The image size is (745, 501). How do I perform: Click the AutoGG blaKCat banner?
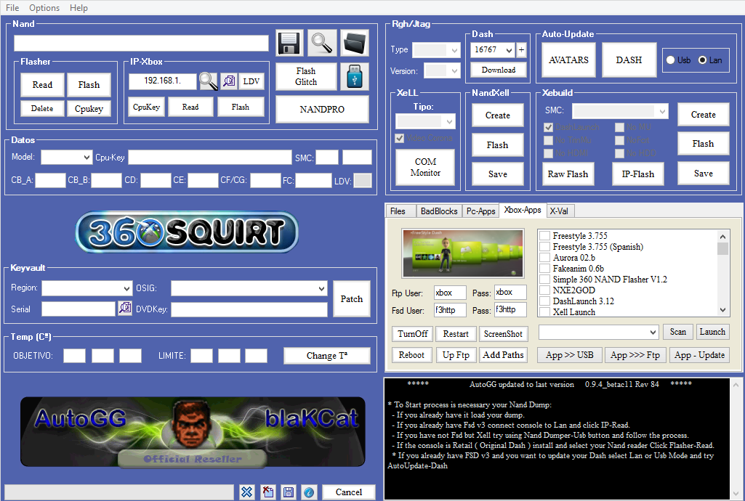[x=193, y=432]
